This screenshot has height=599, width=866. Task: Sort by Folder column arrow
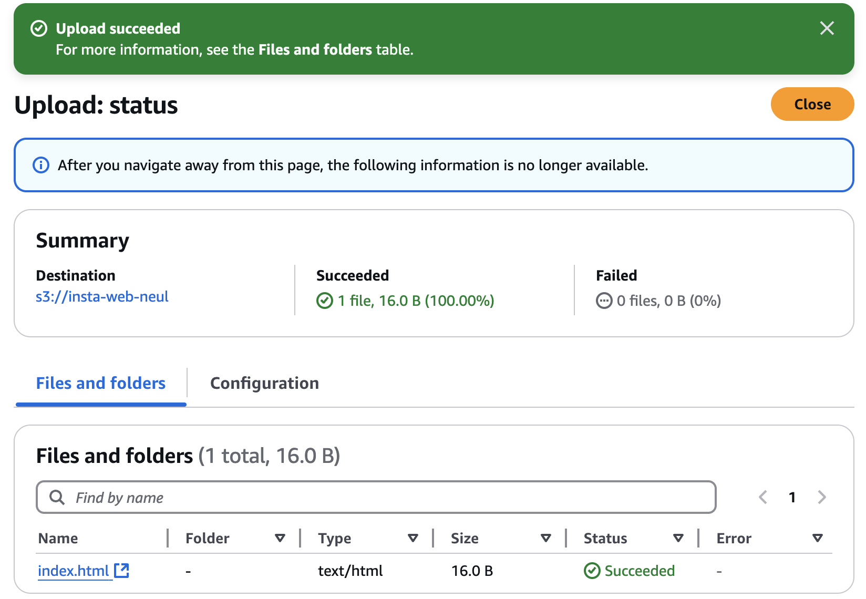tap(280, 538)
